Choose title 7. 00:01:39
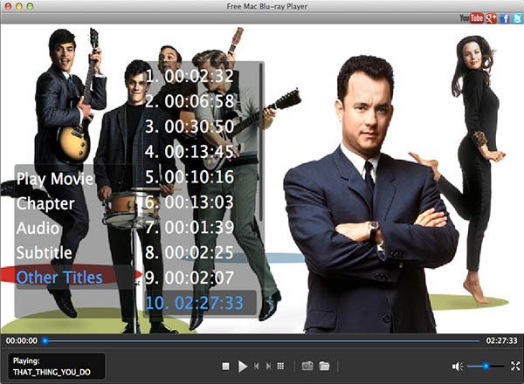 [x=190, y=227]
